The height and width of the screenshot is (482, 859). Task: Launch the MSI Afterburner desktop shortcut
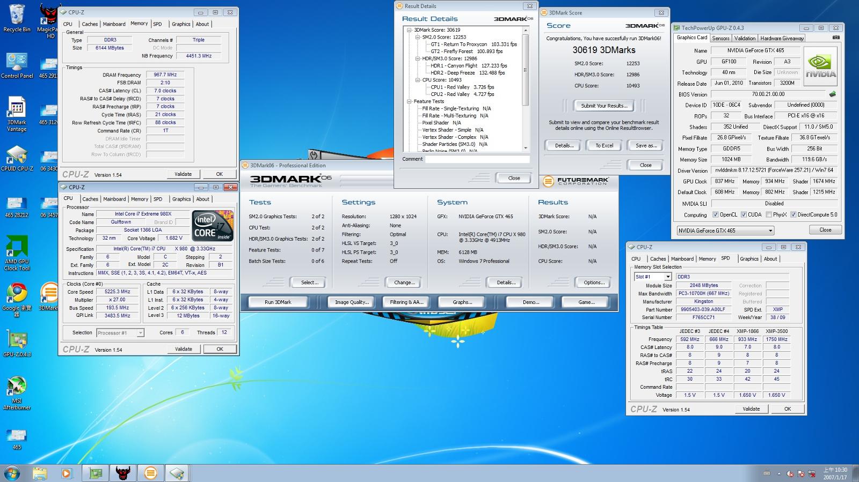tap(17, 393)
